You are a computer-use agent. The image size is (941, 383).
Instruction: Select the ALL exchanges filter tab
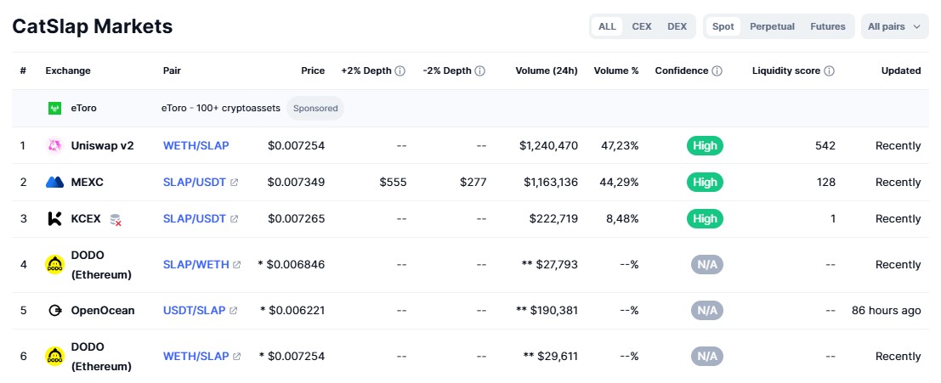[x=607, y=26]
